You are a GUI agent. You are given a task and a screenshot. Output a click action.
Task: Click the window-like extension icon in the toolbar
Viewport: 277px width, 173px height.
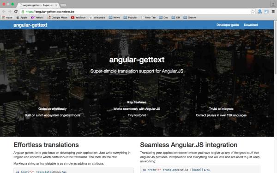click(x=266, y=12)
